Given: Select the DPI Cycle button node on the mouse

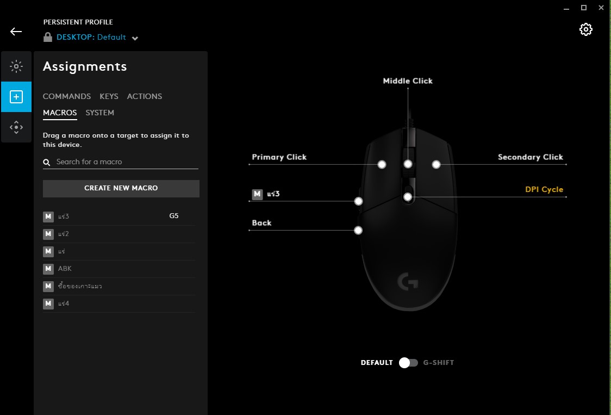Looking at the screenshot, I should click(x=408, y=197).
